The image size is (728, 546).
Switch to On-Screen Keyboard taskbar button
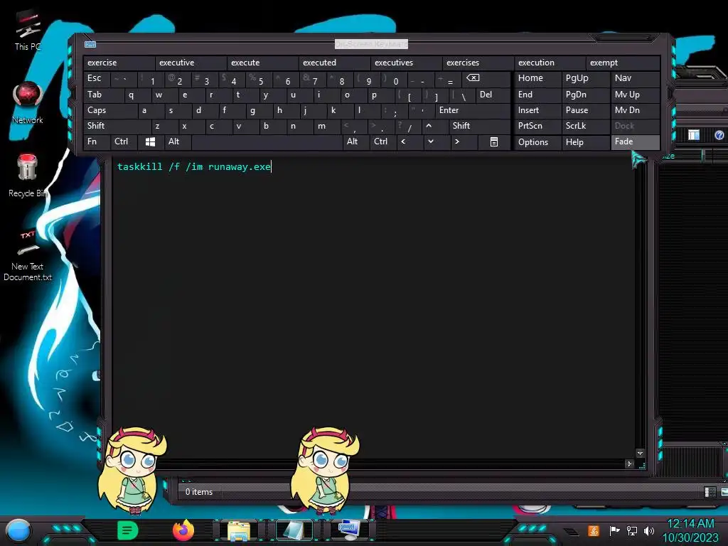[x=348, y=530]
